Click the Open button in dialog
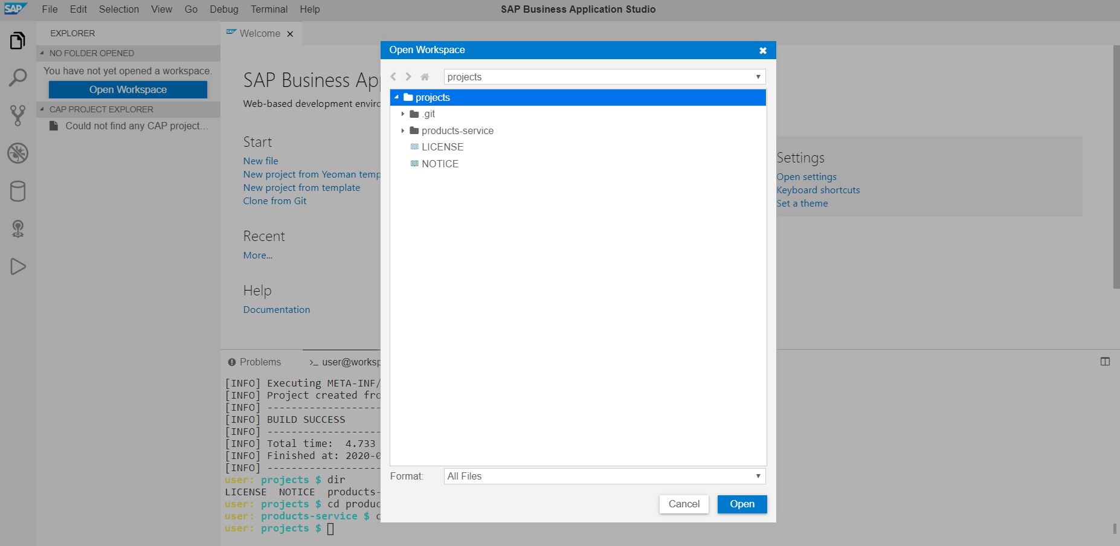The height and width of the screenshot is (546, 1120). pyautogui.click(x=742, y=504)
